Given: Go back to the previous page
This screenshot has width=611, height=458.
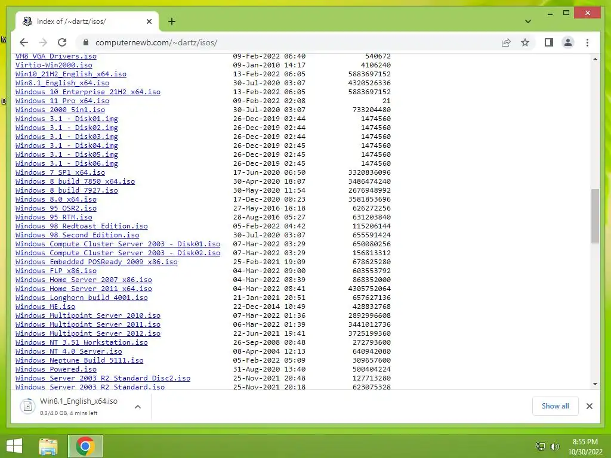Looking at the screenshot, I should [24, 42].
